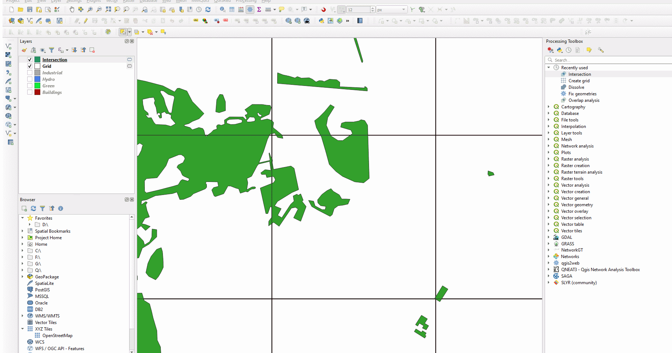Screen dimensions: 672x353
Task: Uncheck the Intersection layer visibility
Action: pos(30,60)
